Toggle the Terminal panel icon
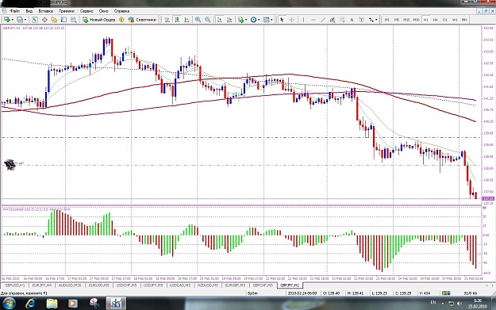This screenshot has width=496, height=310. [63, 20]
